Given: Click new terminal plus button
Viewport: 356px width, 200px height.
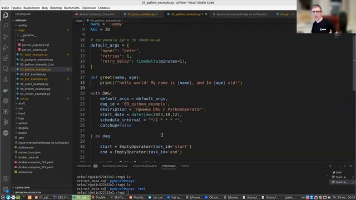Looking at the screenshot, I should point(330,166).
